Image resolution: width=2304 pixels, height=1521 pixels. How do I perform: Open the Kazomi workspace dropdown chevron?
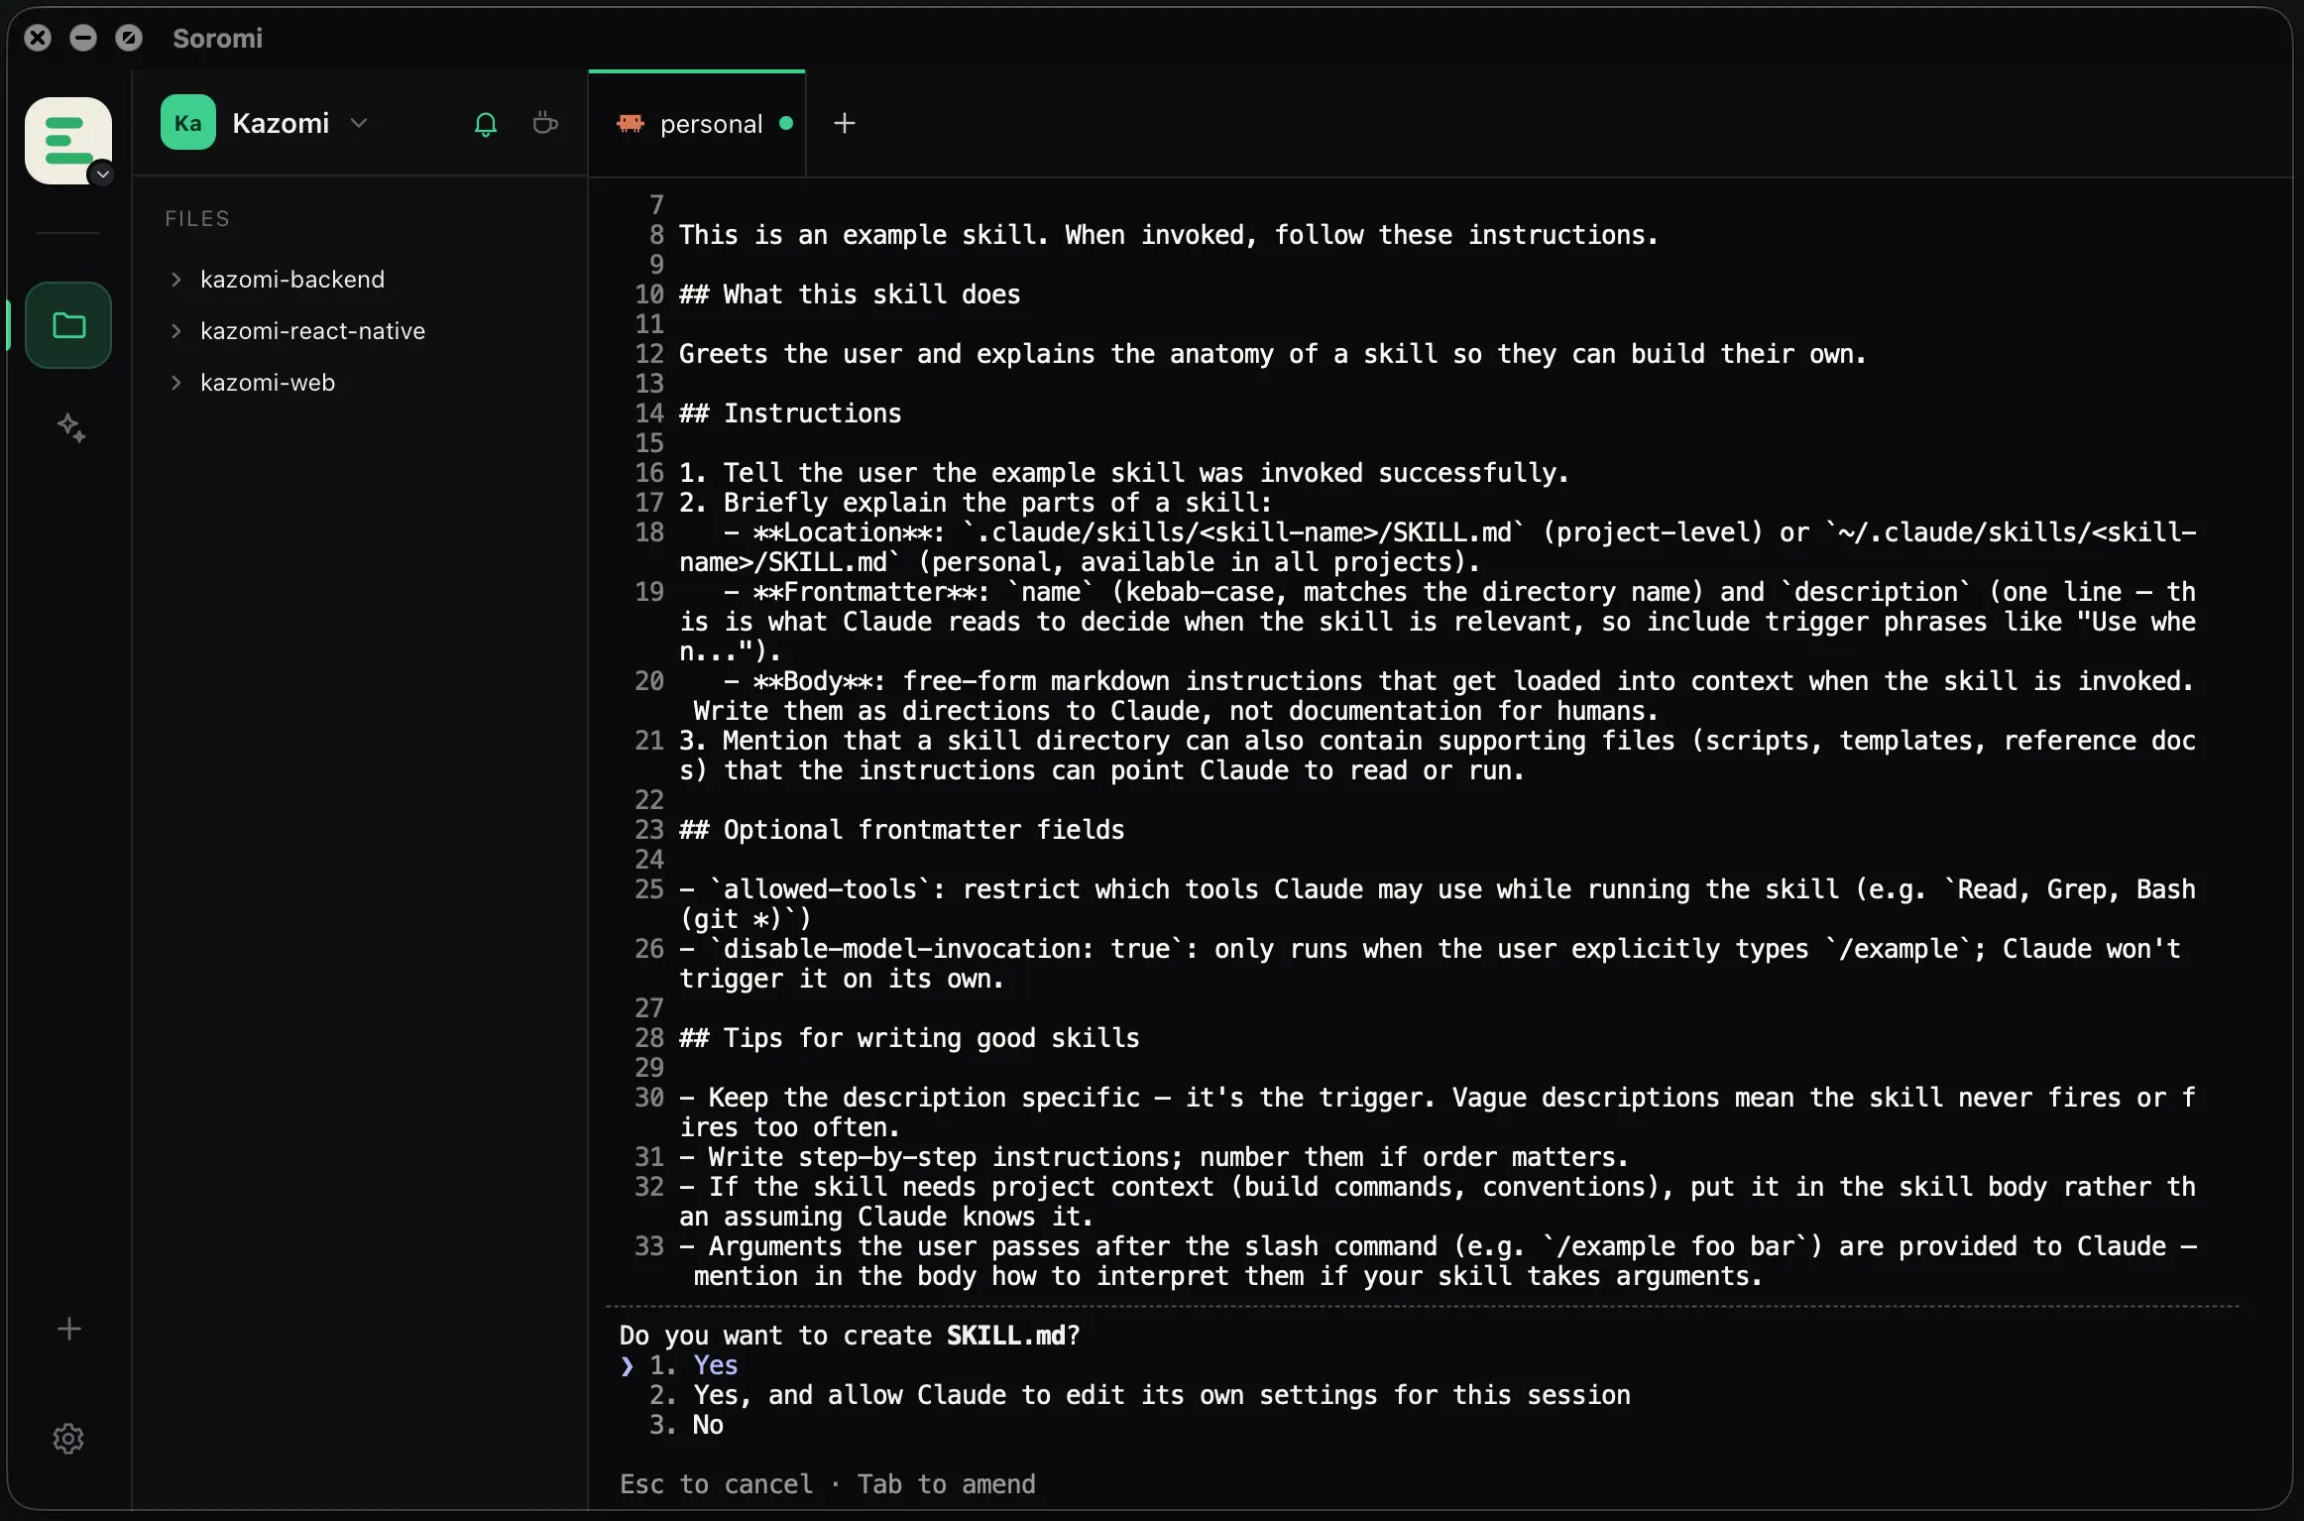359,123
